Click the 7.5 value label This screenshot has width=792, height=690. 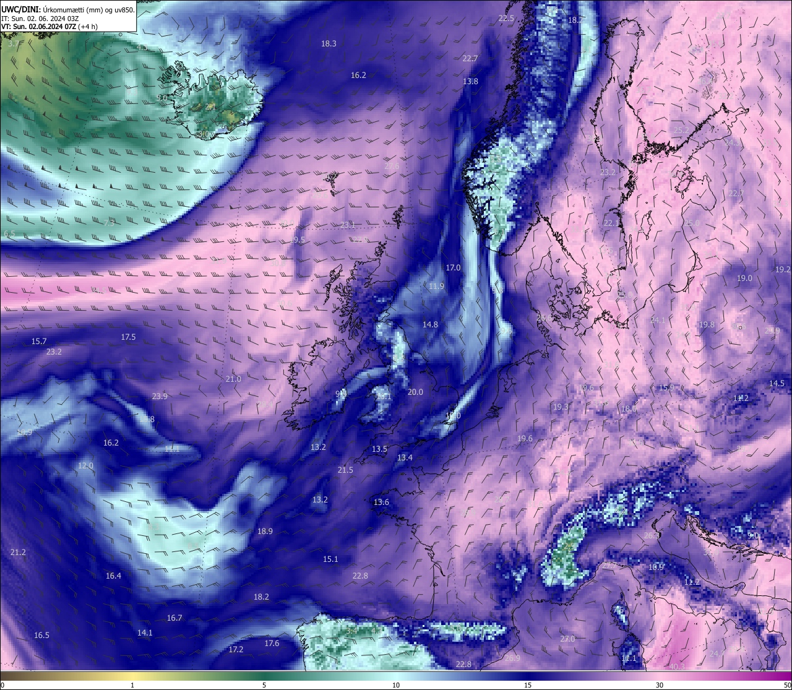[x=110, y=223]
